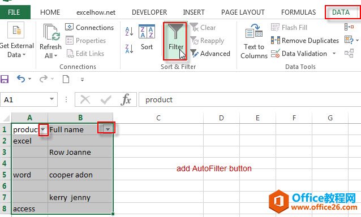
Task: Undo the last action arrow
Action: click(x=21, y=79)
